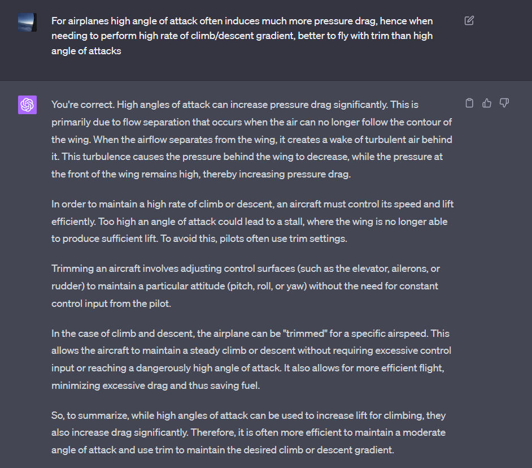
Task: Click the paragraph starting "Trimming an aircraft involves"
Action: click(x=245, y=286)
